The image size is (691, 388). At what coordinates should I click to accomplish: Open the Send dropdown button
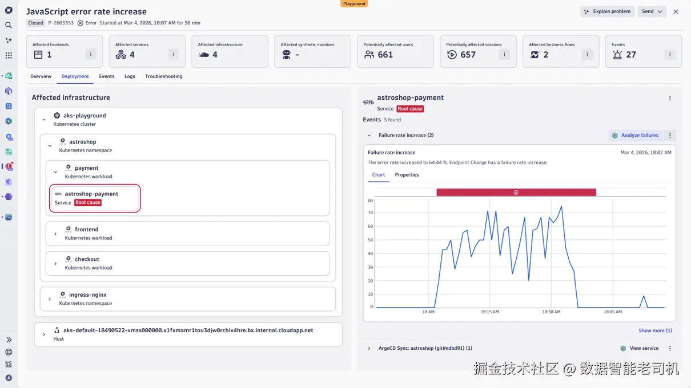652,11
